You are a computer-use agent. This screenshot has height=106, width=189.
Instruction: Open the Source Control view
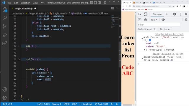point(5,26)
